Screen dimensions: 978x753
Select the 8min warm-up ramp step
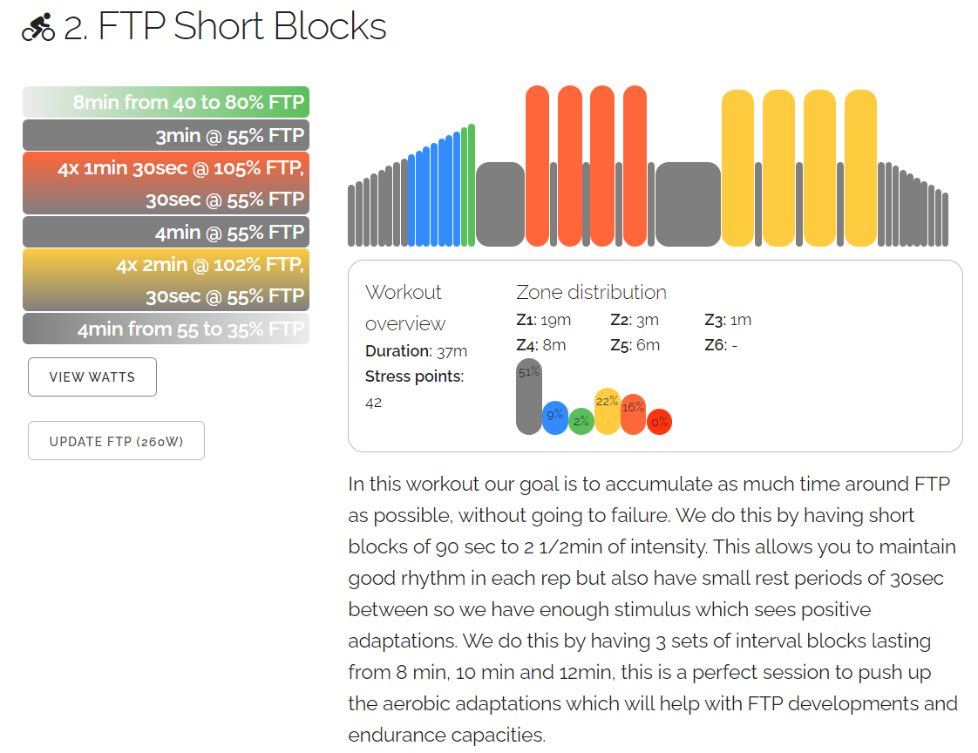click(x=166, y=102)
